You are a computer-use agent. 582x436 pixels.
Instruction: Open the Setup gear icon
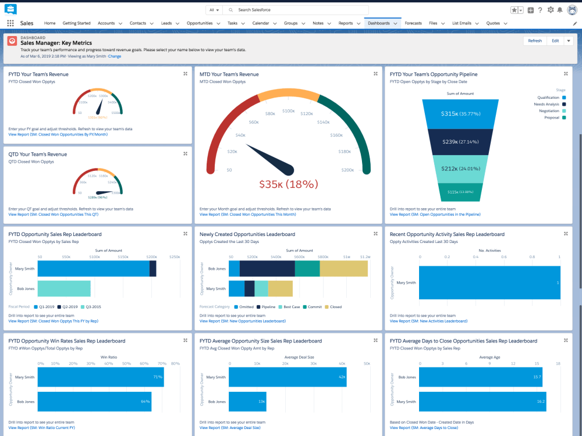[x=551, y=10]
